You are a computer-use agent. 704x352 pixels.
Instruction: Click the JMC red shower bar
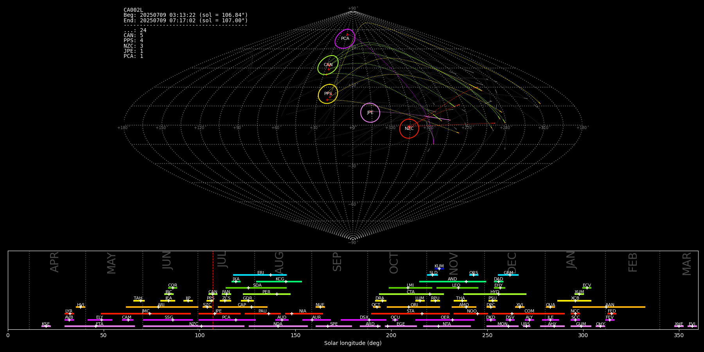(146, 313)
